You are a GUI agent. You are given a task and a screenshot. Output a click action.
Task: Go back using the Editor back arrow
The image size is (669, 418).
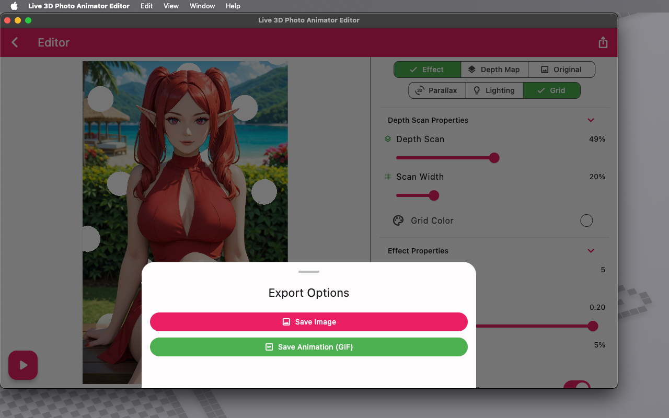(x=15, y=42)
